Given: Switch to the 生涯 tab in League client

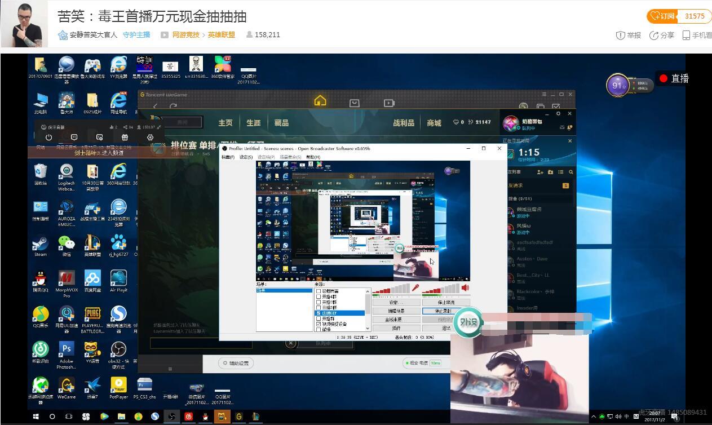Looking at the screenshot, I should 254,123.
